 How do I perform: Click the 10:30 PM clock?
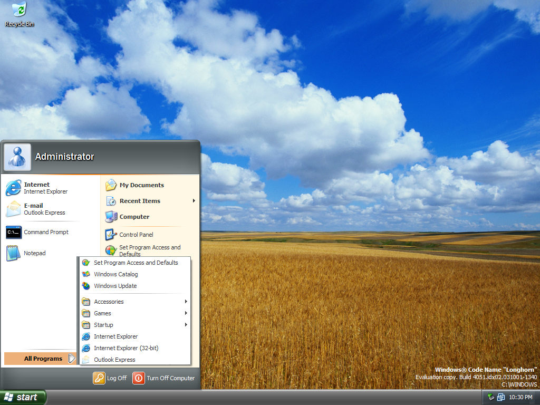coord(520,398)
